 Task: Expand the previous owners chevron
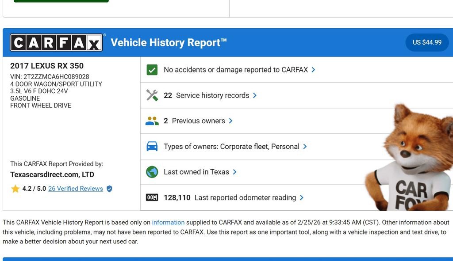(x=230, y=121)
